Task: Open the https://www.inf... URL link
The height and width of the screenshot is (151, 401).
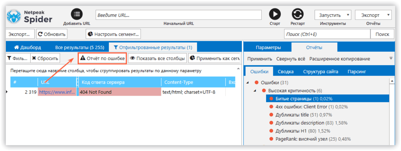Action: tap(57, 92)
